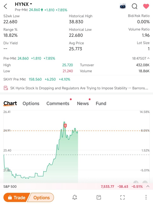The width and height of the screenshot is (153, 204).
Task: Toggle the pink heart favorite
Action: click(146, 6)
